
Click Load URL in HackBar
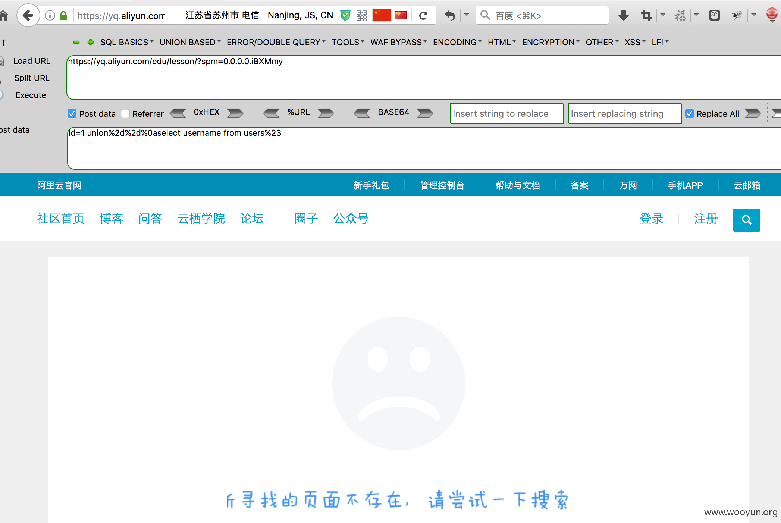[32, 61]
